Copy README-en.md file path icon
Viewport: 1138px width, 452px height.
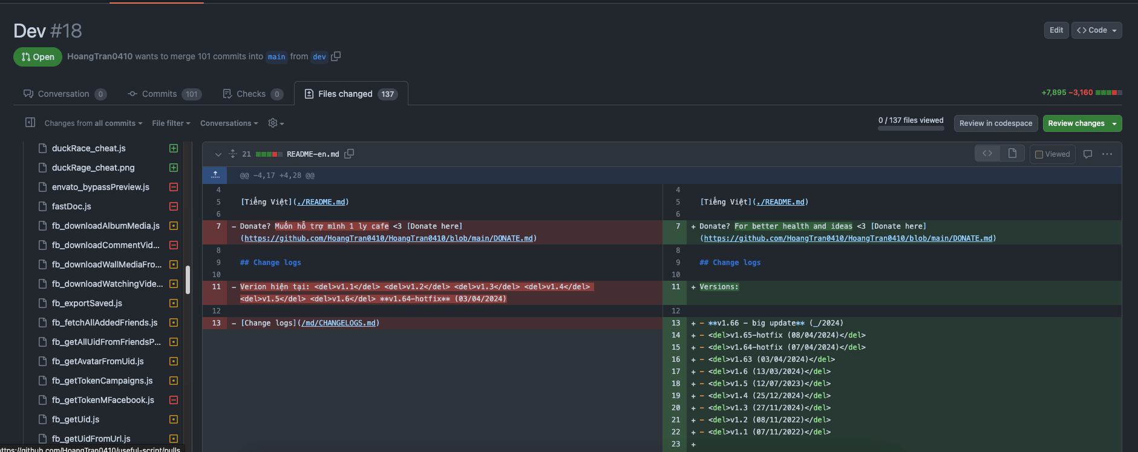tap(349, 154)
